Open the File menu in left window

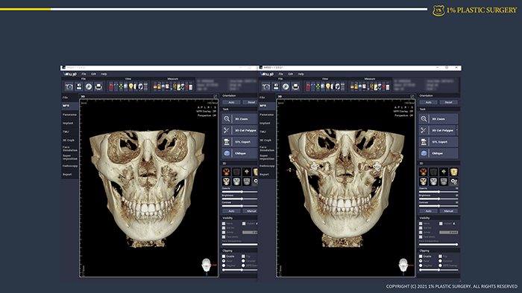pos(84,74)
